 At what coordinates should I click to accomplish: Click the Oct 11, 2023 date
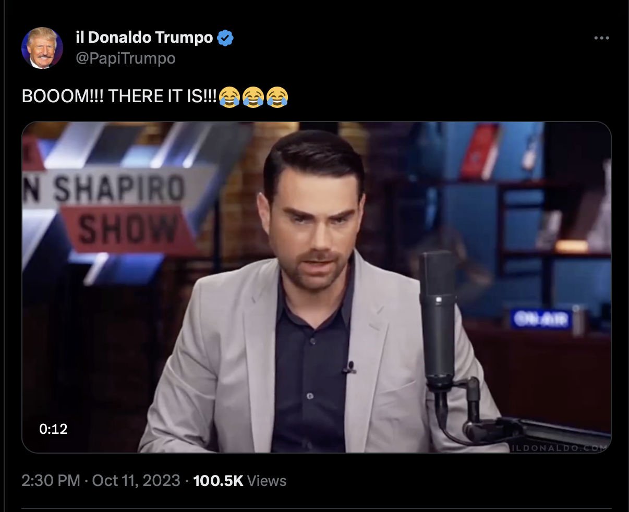point(136,481)
